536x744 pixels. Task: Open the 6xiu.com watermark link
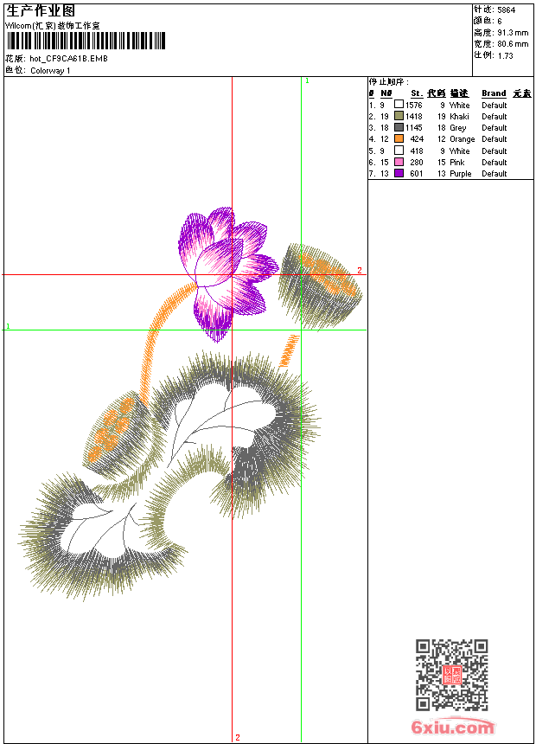452,727
